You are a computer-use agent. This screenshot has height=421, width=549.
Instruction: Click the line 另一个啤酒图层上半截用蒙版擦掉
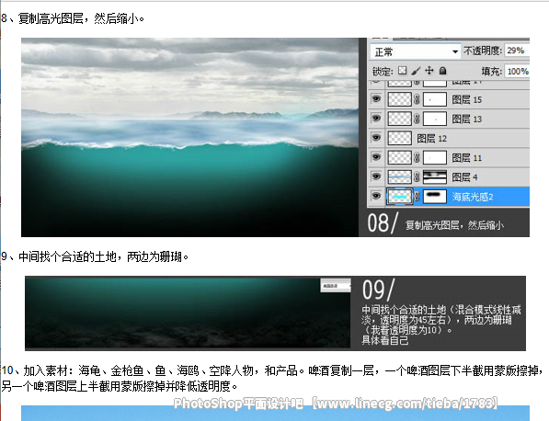point(120,386)
